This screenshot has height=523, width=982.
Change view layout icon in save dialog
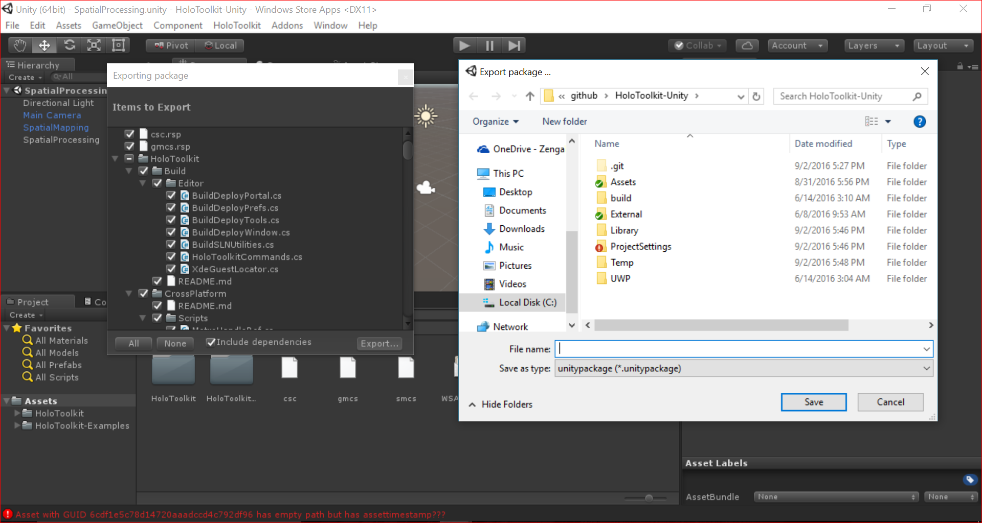pos(872,122)
